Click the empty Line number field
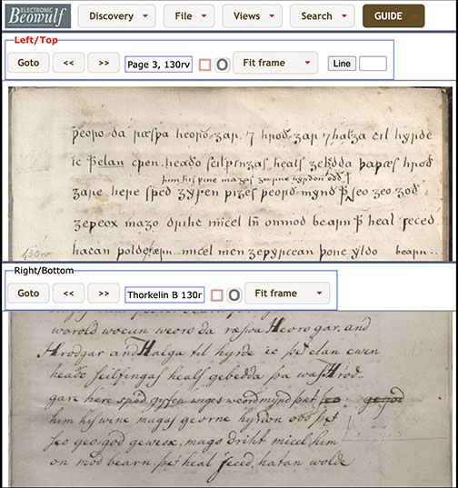The width and height of the screenshot is (458, 488). (x=373, y=64)
